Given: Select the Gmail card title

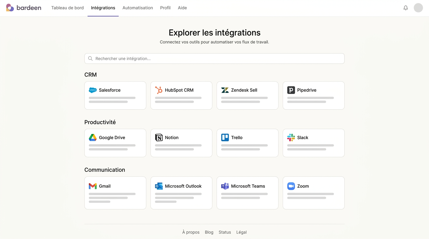Looking at the screenshot, I should (x=105, y=186).
